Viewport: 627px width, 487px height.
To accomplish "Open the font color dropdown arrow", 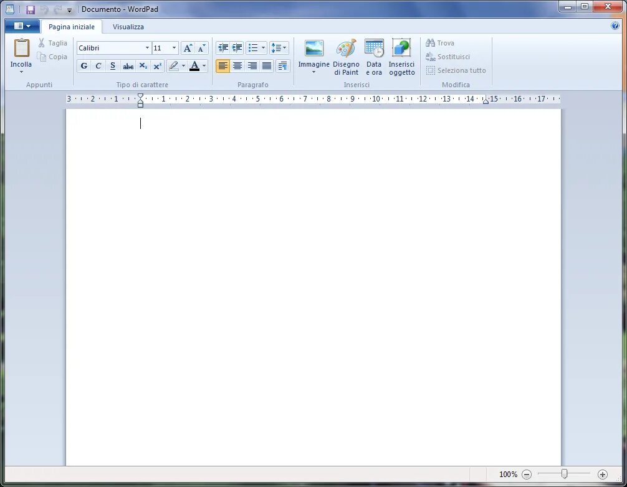I will coord(204,66).
